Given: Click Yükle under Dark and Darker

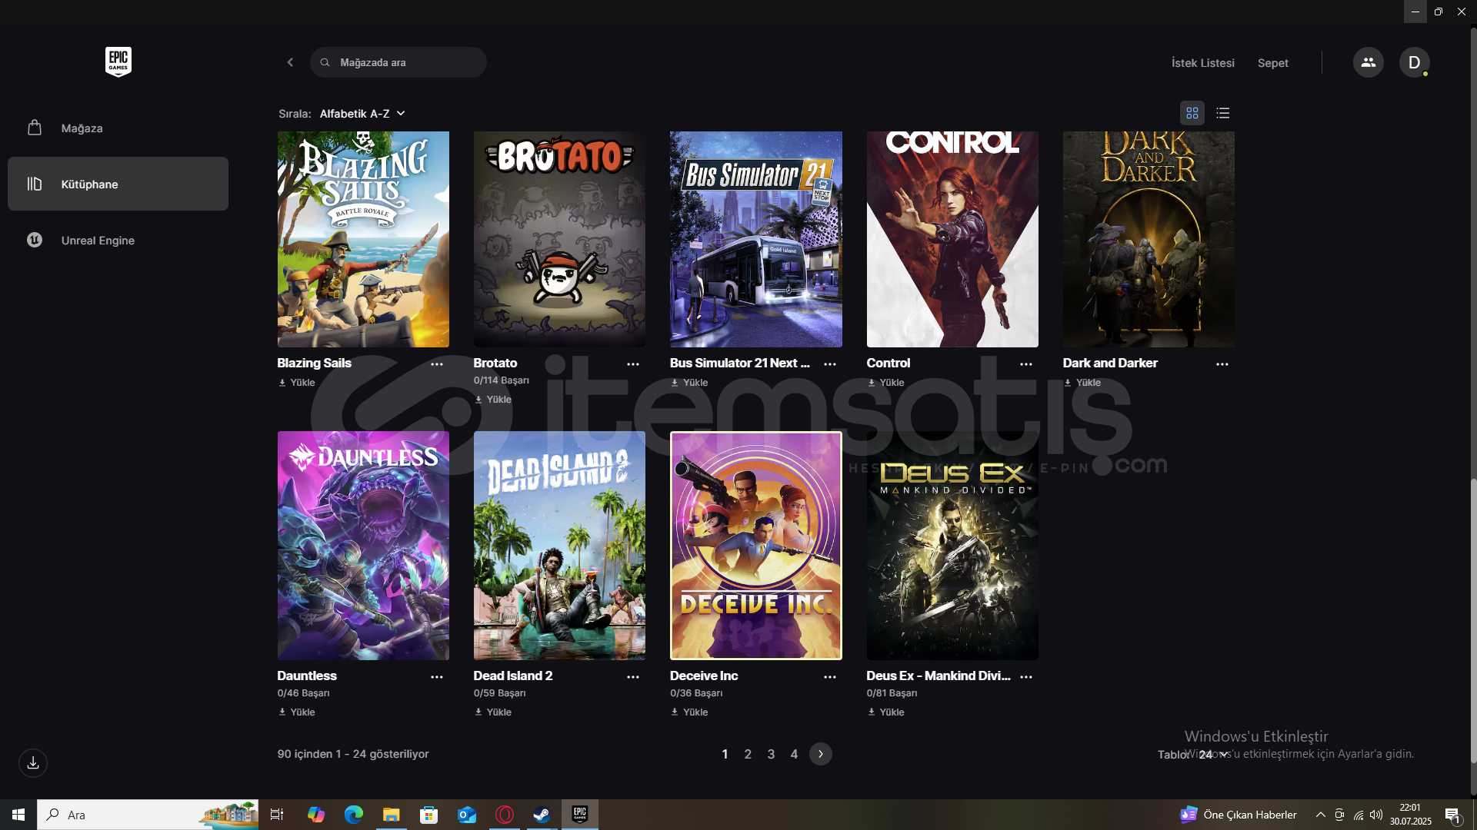Looking at the screenshot, I should click(x=1082, y=383).
